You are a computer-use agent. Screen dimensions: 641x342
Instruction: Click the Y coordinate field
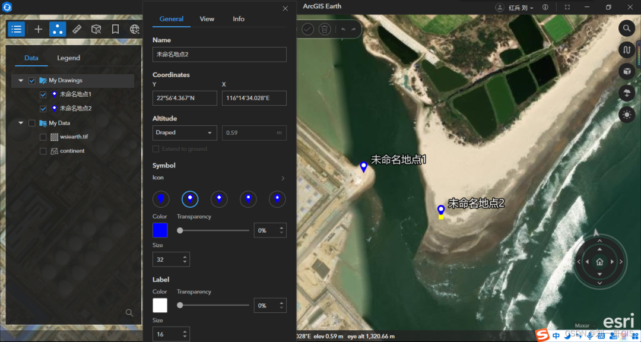click(x=185, y=98)
